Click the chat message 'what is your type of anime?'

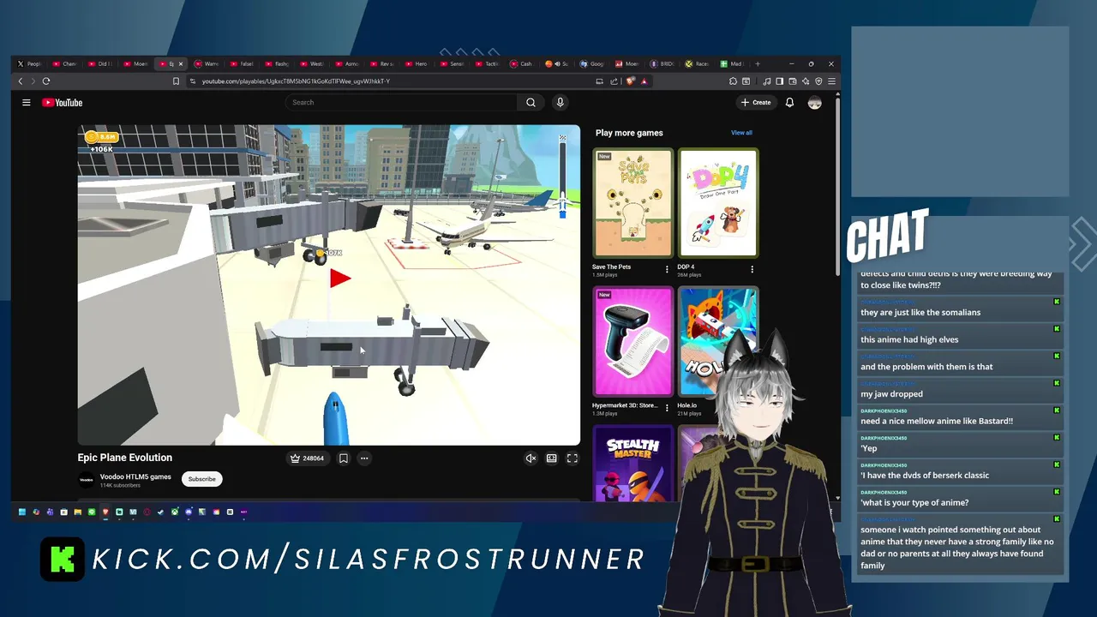click(x=914, y=503)
